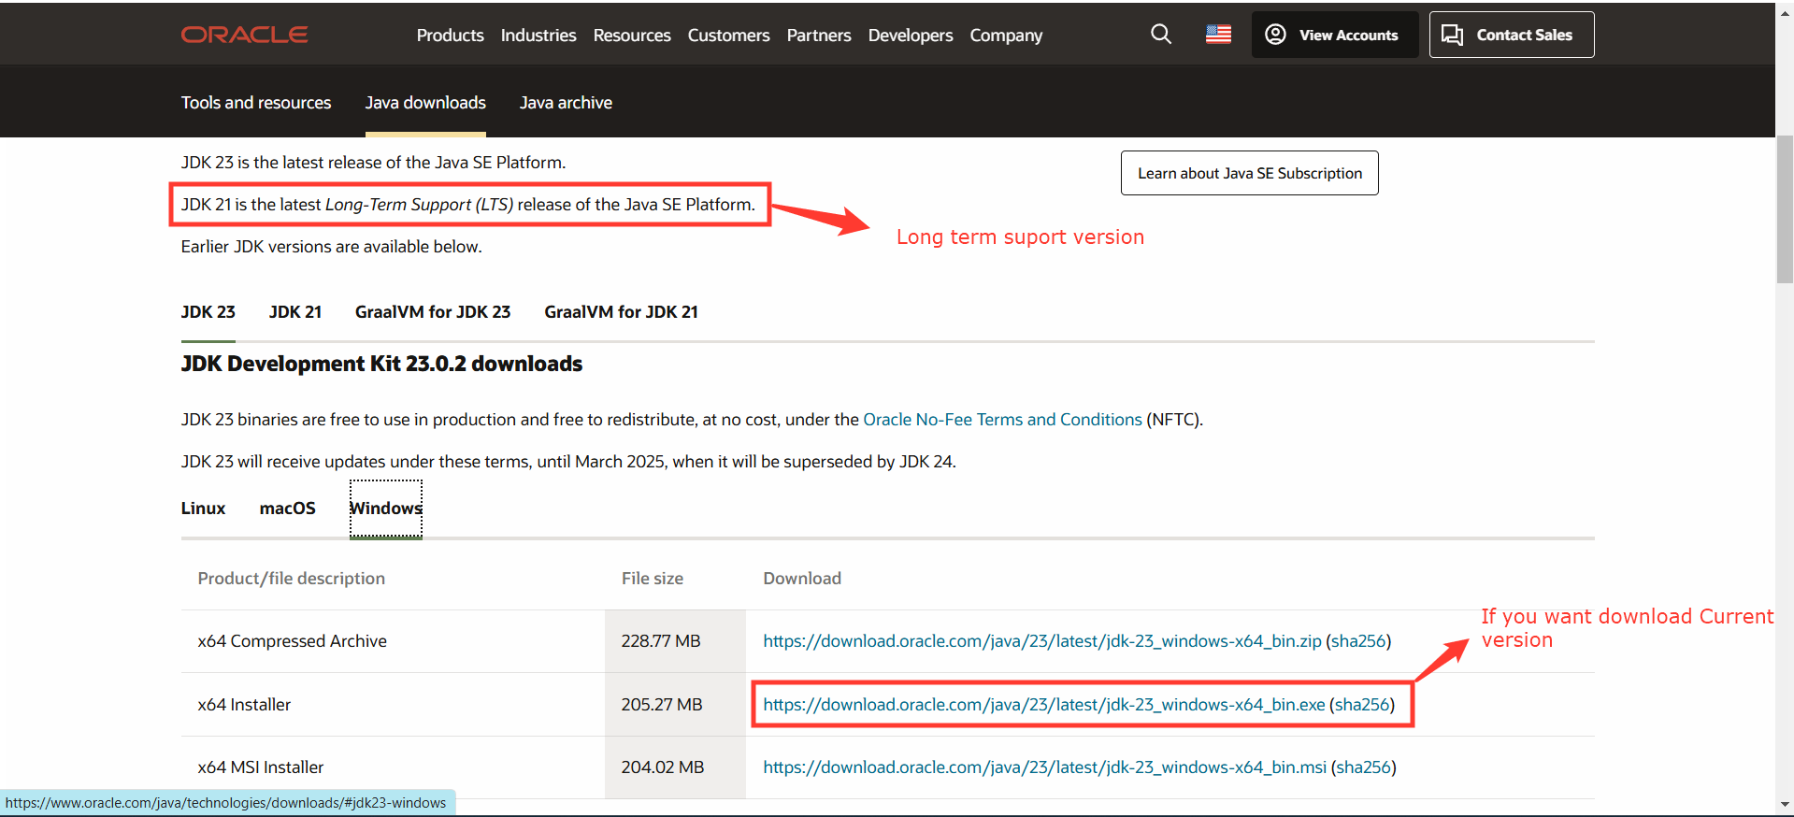Click JDK Development Kit 23.0.2 downloads heading
This screenshot has width=1794, height=817.
[x=381, y=364]
